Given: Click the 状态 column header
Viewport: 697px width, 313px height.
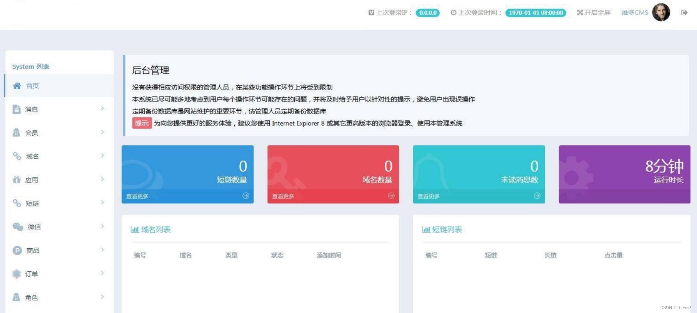Looking at the screenshot, I should click(277, 255).
